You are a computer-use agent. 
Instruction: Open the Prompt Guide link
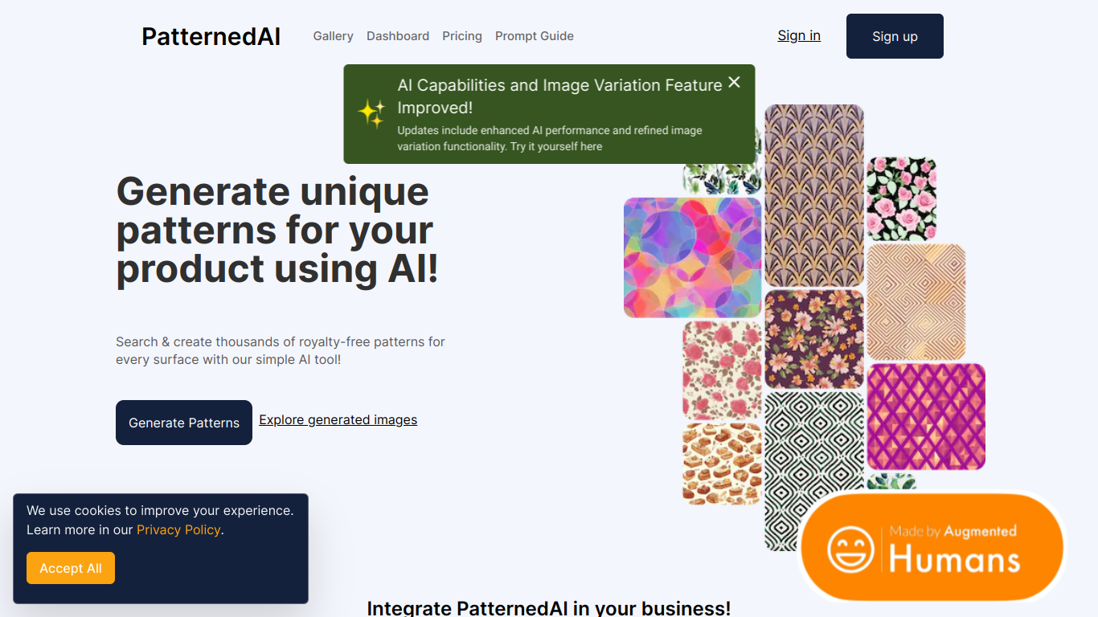535,36
